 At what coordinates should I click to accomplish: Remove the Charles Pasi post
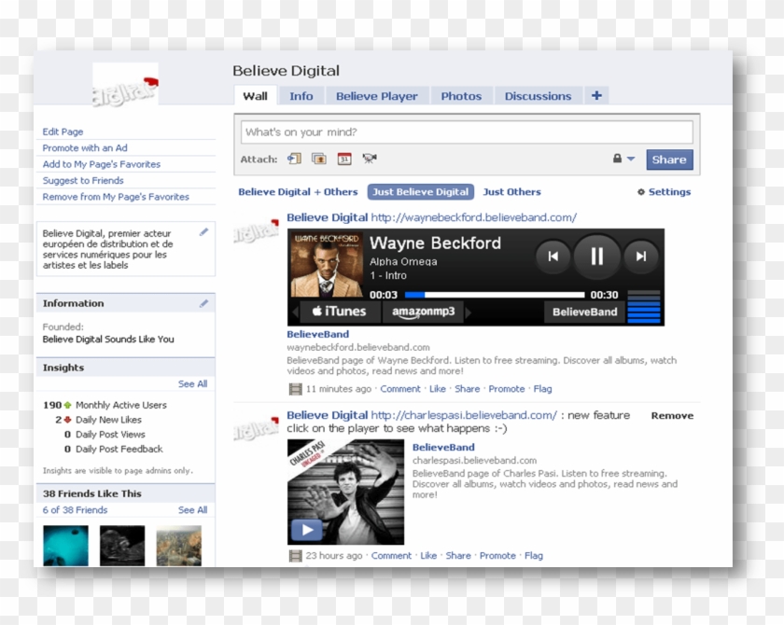click(672, 416)
